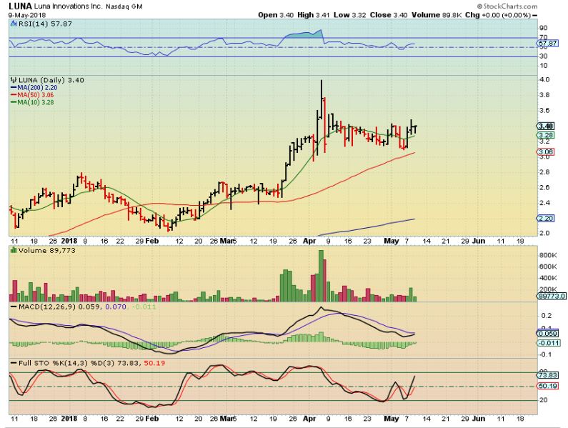This screenshot has height=428, width=568.
Task: Click the 4.0 price level on the y-axis
Action: [x=544, y=79]
